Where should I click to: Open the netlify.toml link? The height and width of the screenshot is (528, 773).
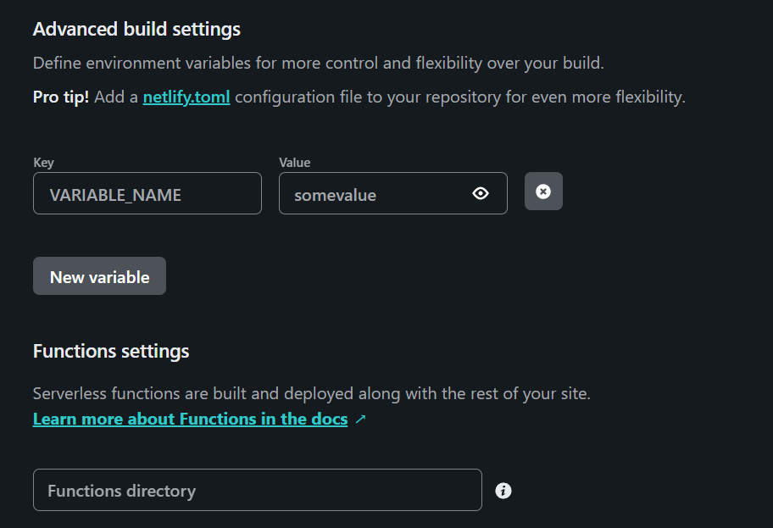pyautogui.click(x=186, y=97)
